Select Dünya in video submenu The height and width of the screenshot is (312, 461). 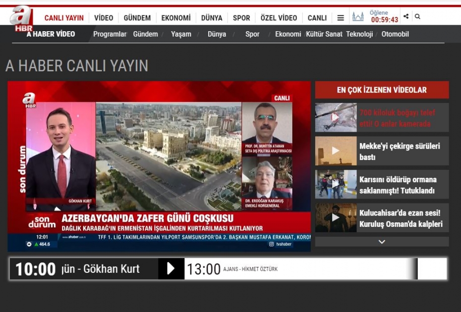217,34
